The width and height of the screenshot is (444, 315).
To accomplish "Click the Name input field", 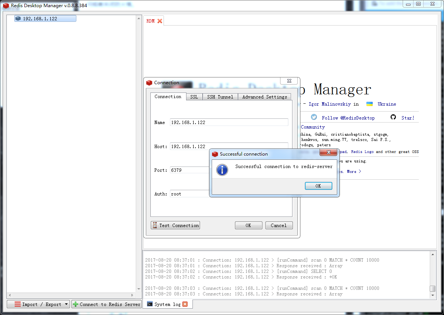I will click(229, 122).
